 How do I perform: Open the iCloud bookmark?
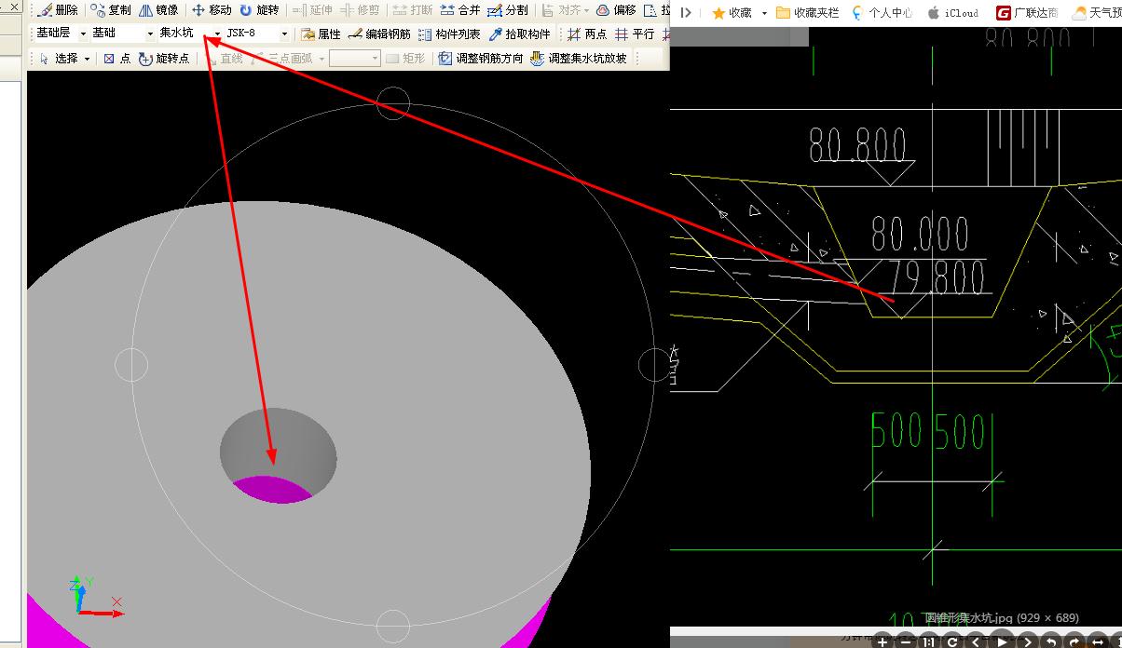pyautogui.click(x=953, y=13)
